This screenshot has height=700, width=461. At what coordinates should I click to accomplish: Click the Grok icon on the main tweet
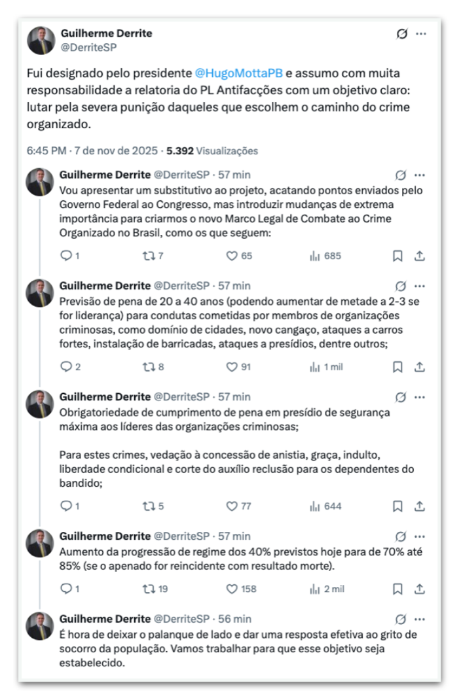(402, 34)
